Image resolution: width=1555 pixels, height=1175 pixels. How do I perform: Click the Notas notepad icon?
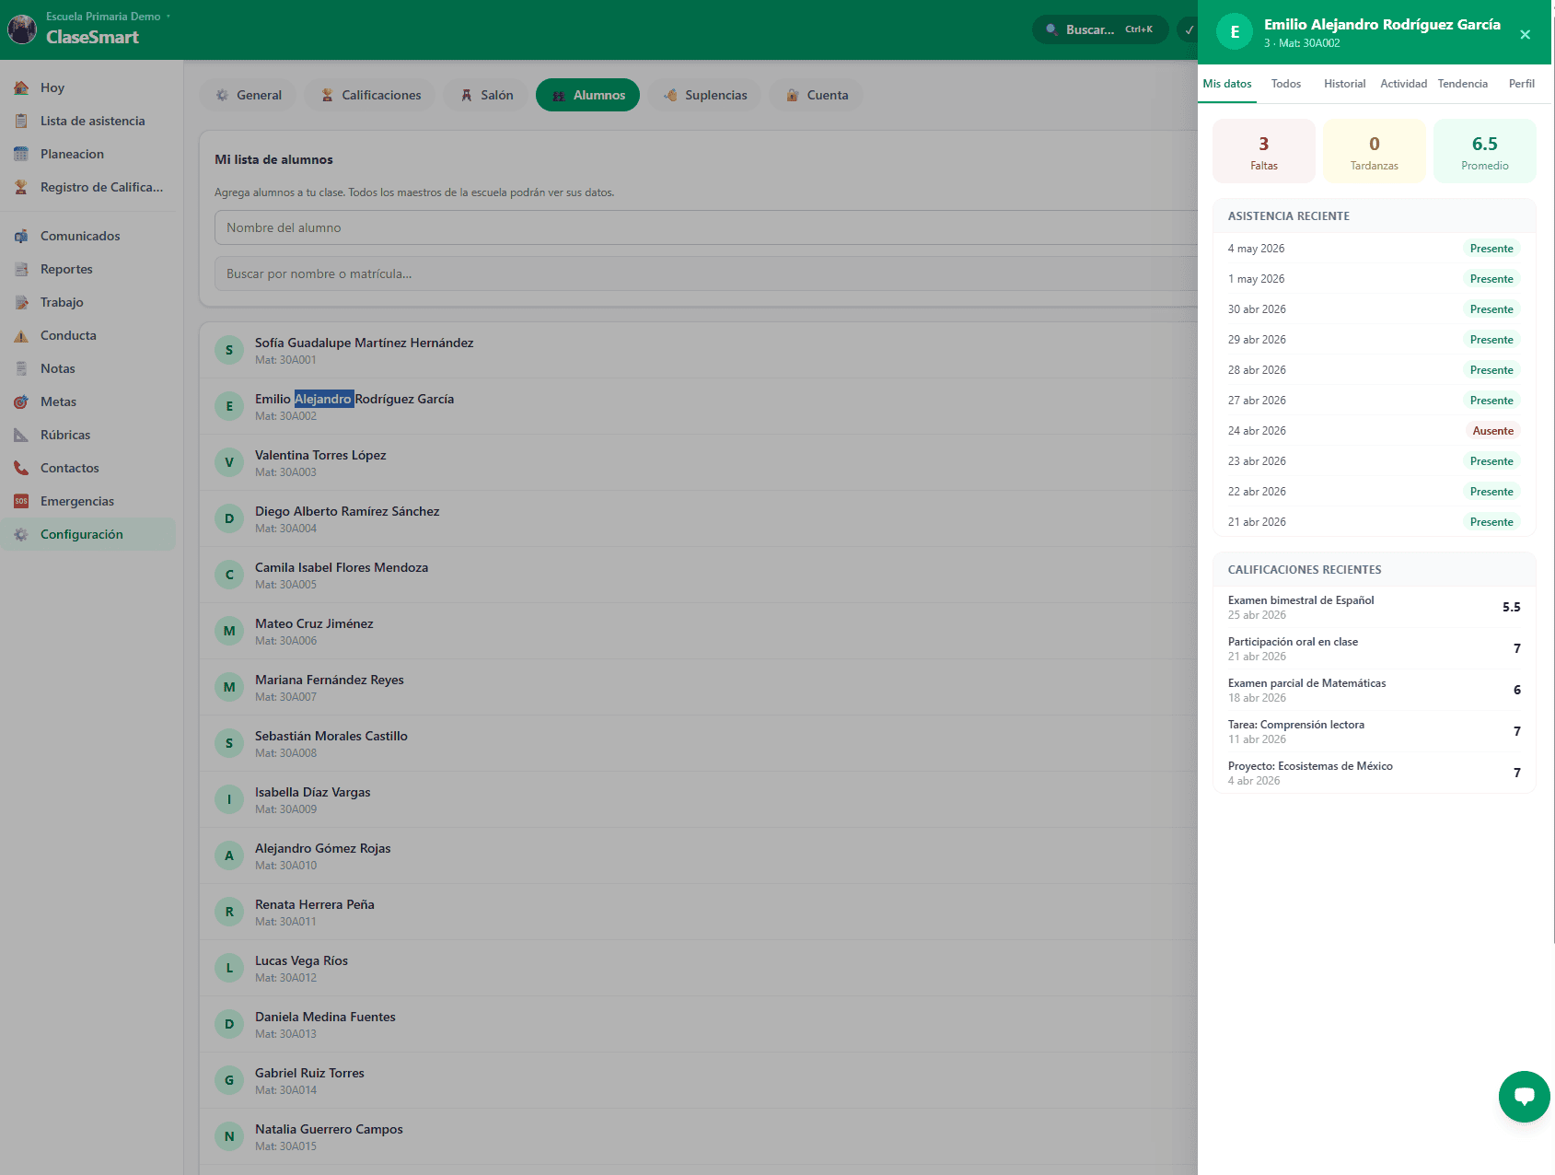[21, 368]
